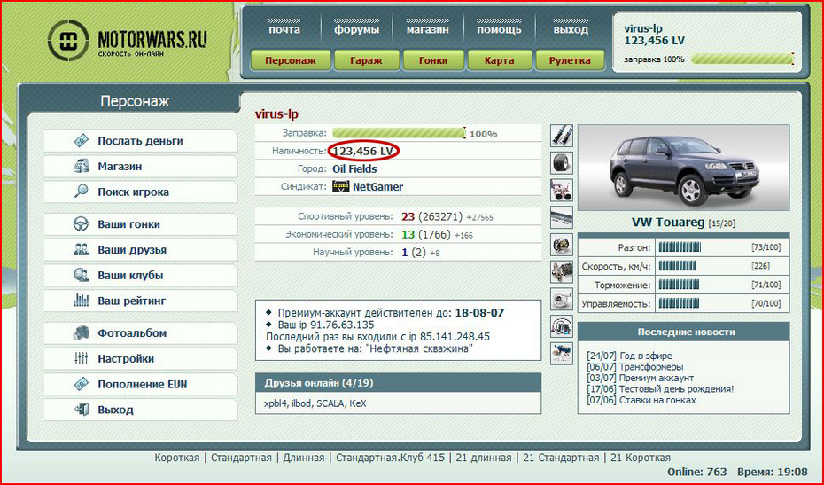
Task: Open the магазин top menu item
Action: tap(428, 29)
